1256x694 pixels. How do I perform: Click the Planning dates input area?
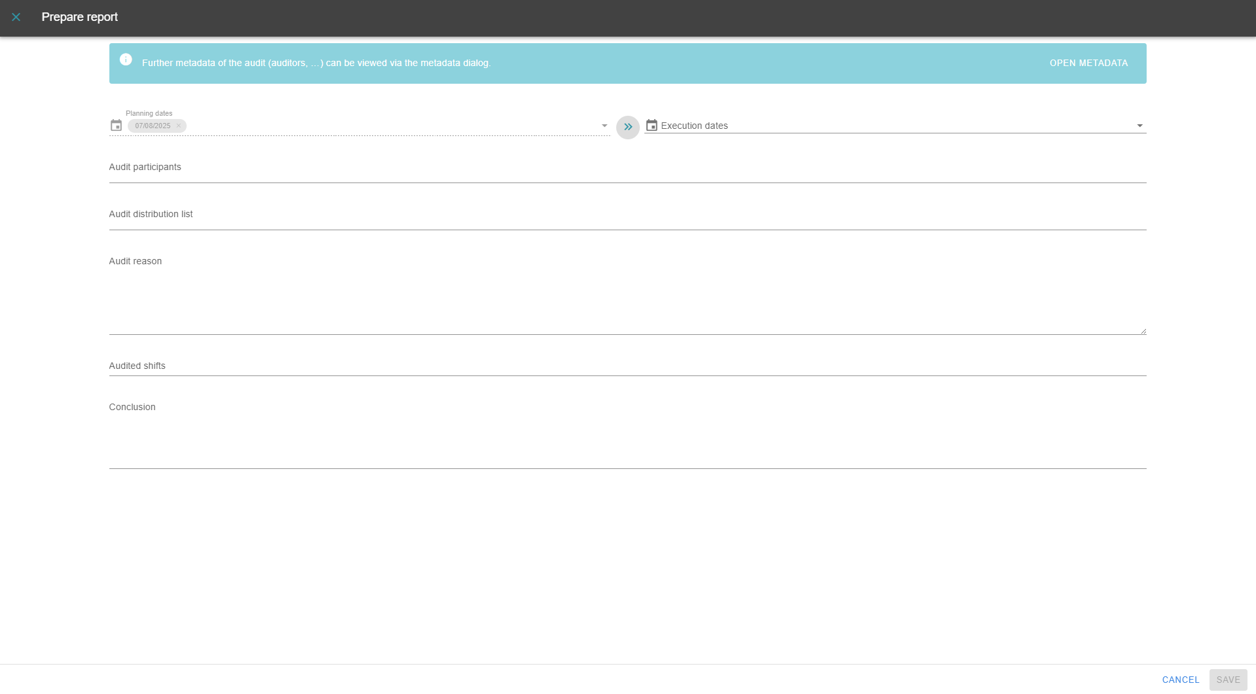393,126
